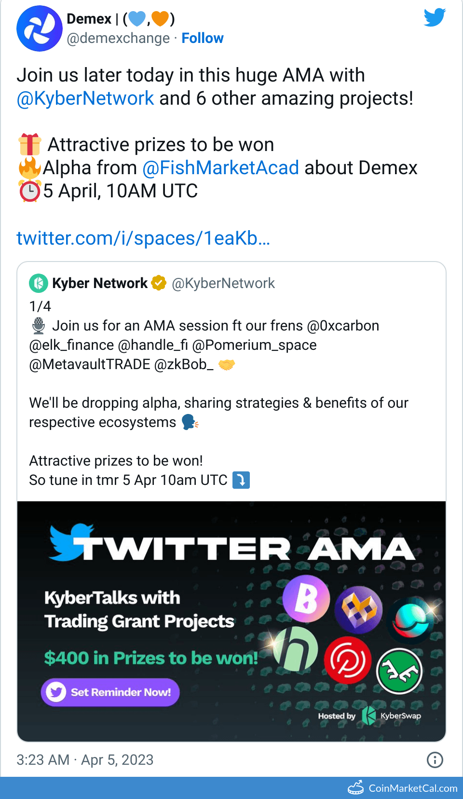Open the tweet info icon
Viewport: 463px width, 799px height.
[435, 760]
